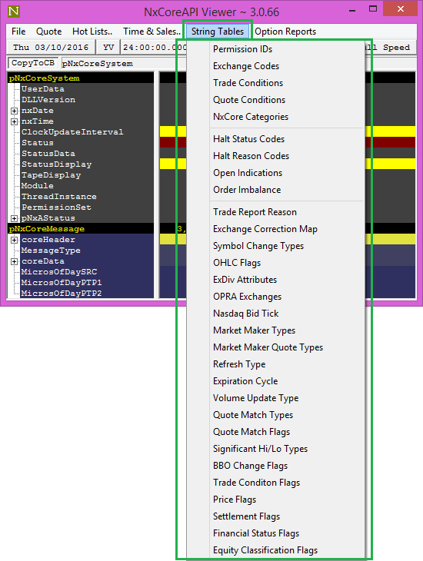
Task: Click the YV toolbar button
Action: [108, 47]
